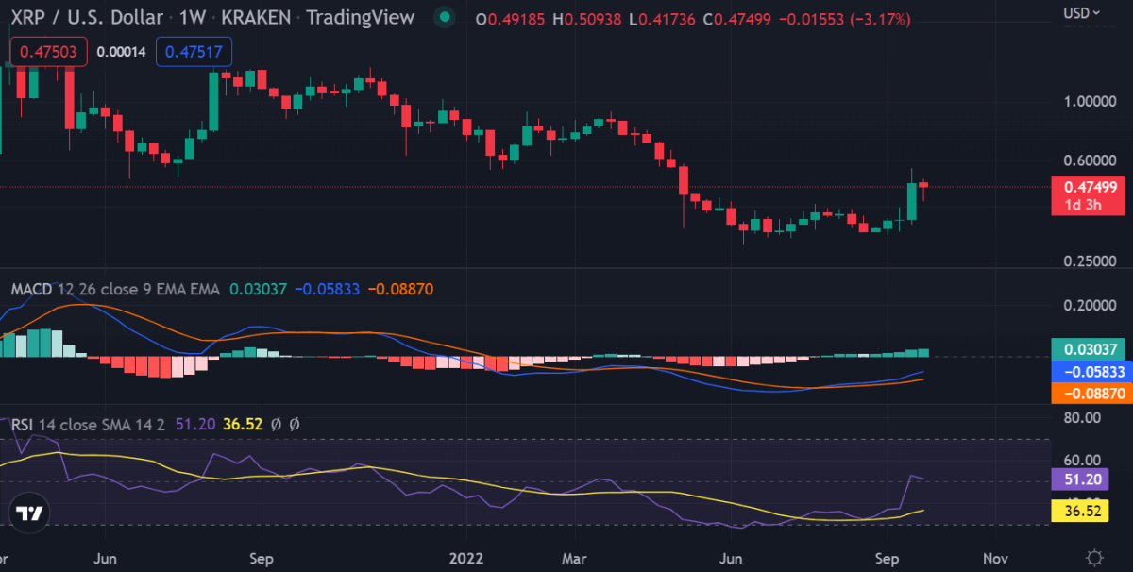Click the 1.00000 price scale label
1133x572 pixels.
pyautogui.click(x=1090, y=101)
